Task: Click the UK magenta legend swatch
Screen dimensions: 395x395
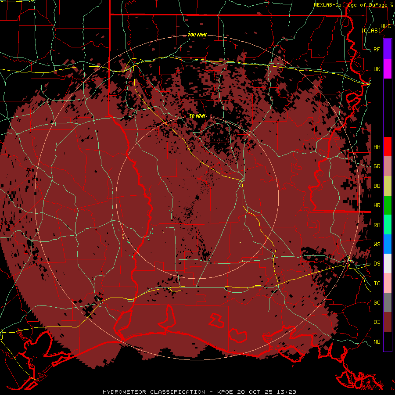Action: (x=388, y=69)
